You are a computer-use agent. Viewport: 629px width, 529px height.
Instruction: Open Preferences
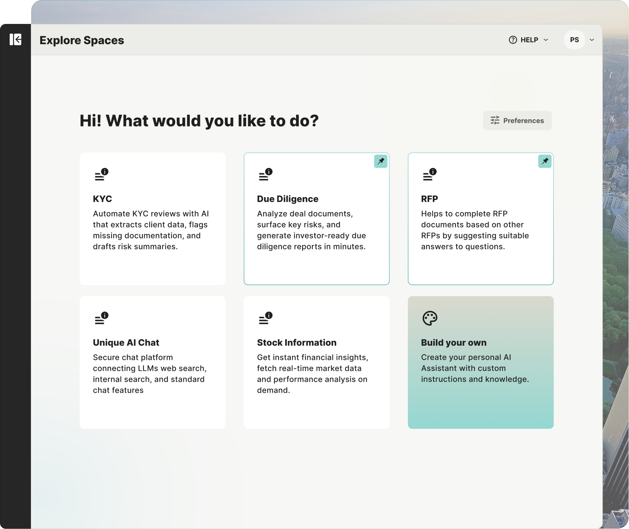(517, 120)
